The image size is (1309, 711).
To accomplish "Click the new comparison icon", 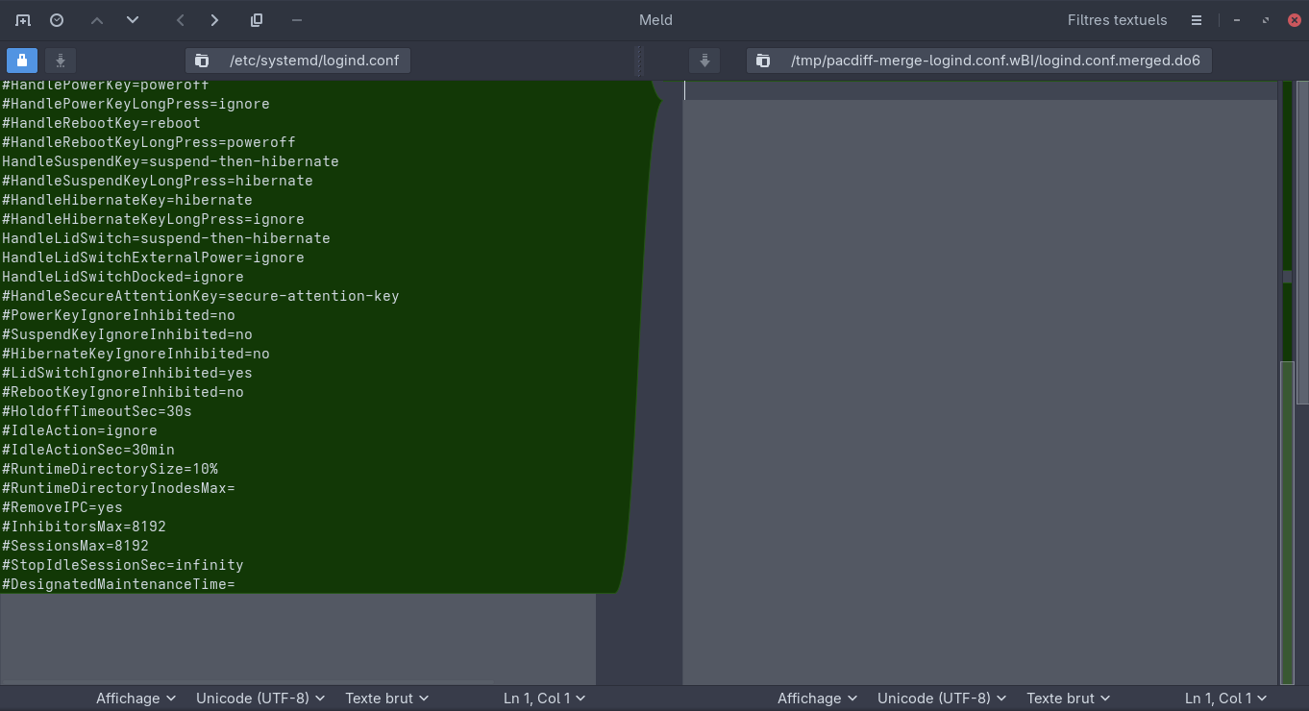I will click(22, 20).
